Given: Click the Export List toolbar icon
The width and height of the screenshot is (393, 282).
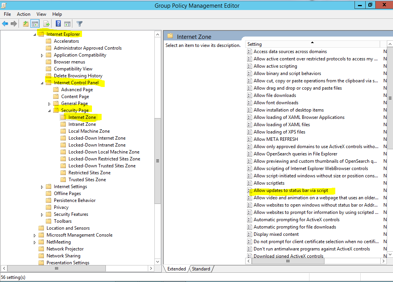Looking at the screenshot, I should [x=46, y=23].
